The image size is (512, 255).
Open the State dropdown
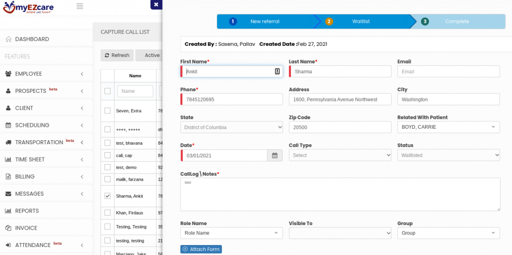231,127
